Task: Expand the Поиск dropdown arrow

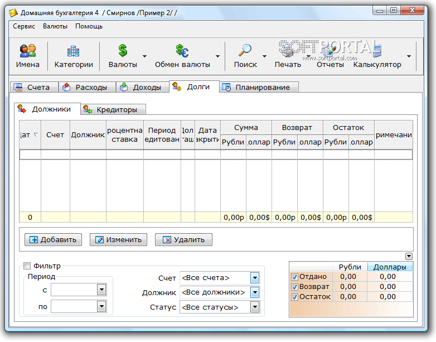Action: point(264,56)
